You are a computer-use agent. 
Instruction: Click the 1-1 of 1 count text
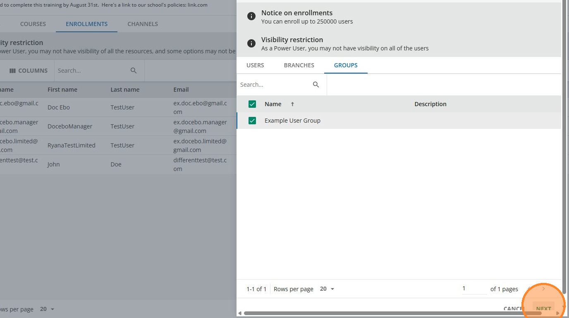(256, 289)
